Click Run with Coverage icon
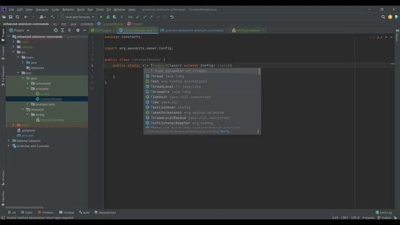Screen dimensions: 400x225 click(114, 17)
